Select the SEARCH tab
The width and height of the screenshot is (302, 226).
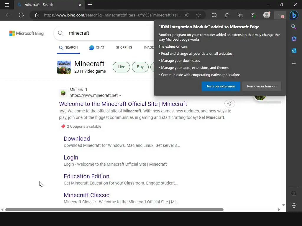(68, 47)
